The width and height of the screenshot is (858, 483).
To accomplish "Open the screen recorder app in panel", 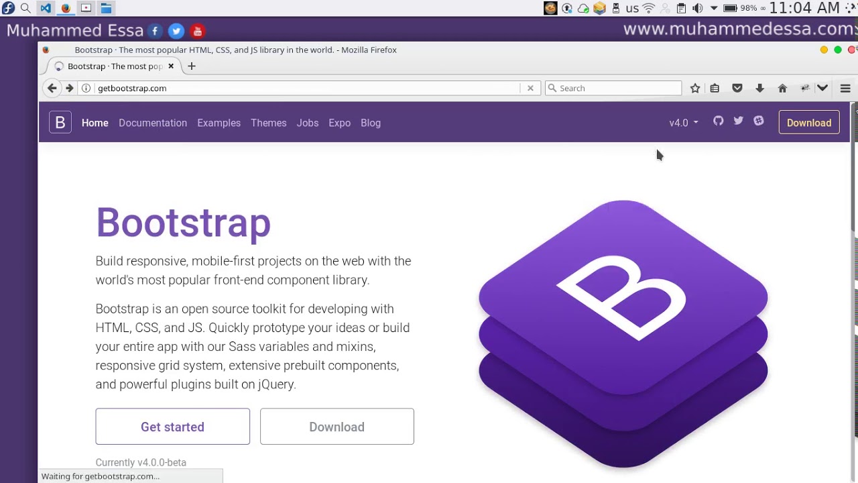I will (86, 8).
